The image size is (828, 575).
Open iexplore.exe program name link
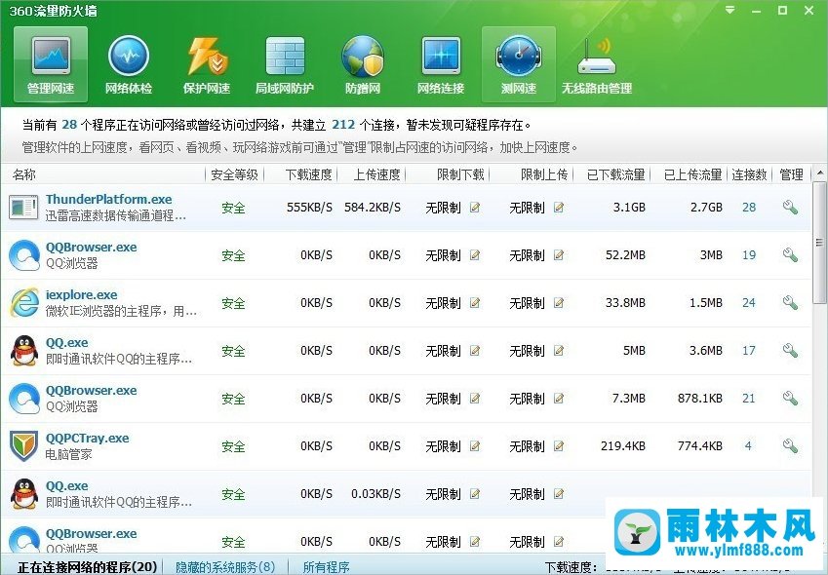pyautogui.click(x=82, y=295)
